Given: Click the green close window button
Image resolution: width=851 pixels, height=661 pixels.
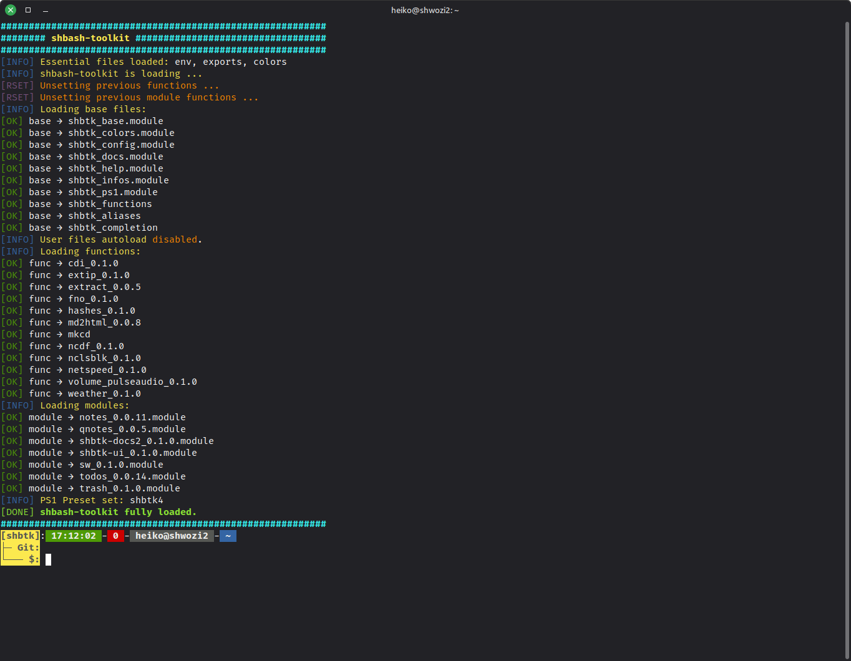Looking at the screenshot, I should (11, 10).
